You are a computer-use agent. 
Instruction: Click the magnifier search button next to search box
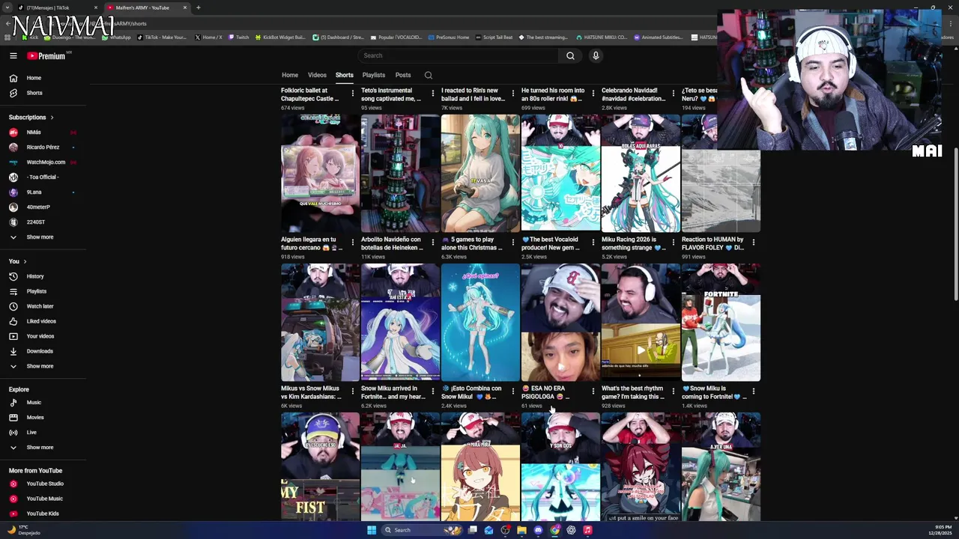tap(570, 55)
